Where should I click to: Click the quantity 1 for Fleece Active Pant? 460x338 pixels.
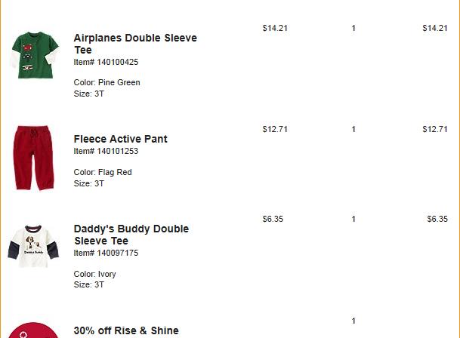click(x=353, y=129)
